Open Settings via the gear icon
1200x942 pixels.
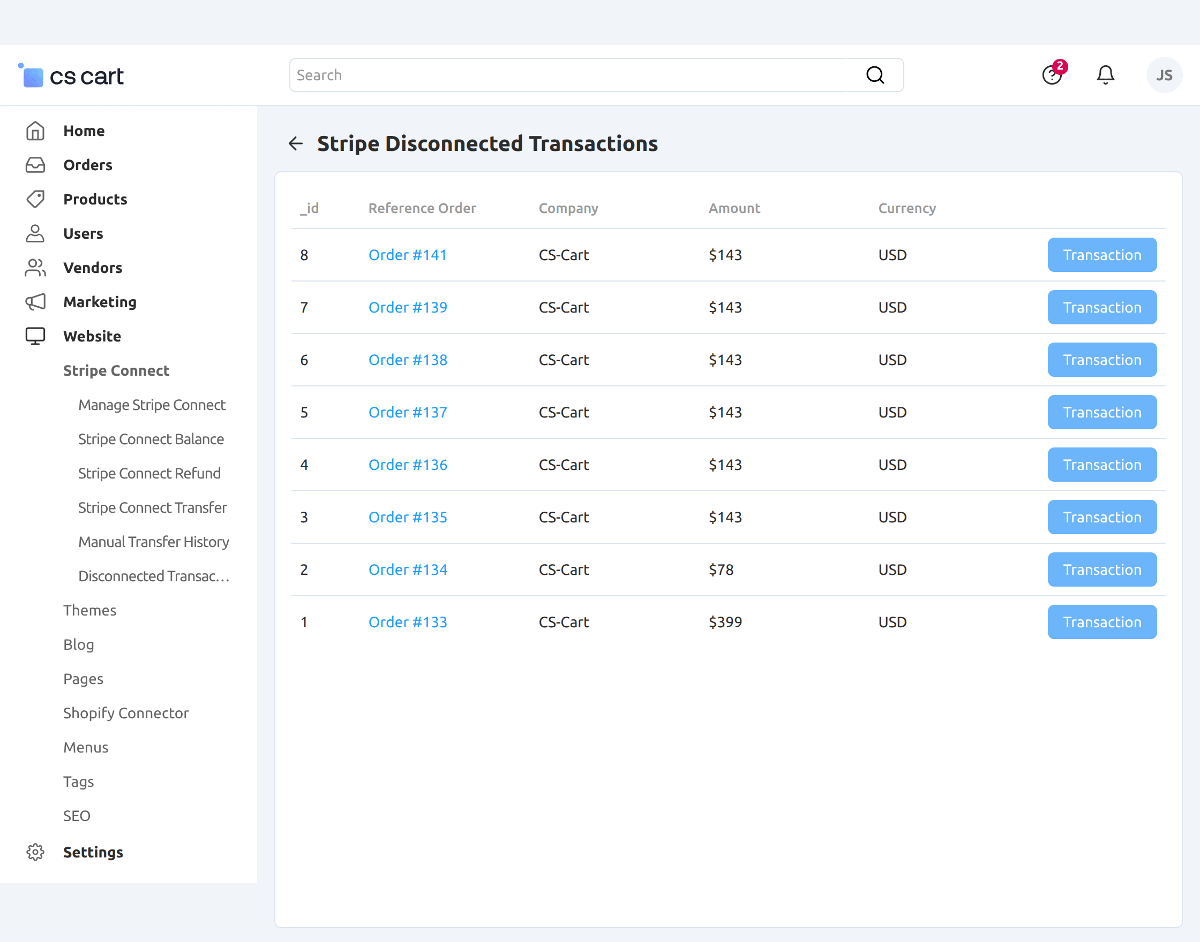pos(35,852)
